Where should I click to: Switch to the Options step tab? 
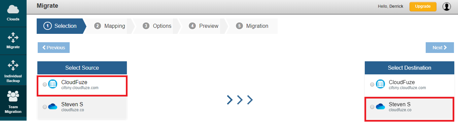tap(157, 26)
